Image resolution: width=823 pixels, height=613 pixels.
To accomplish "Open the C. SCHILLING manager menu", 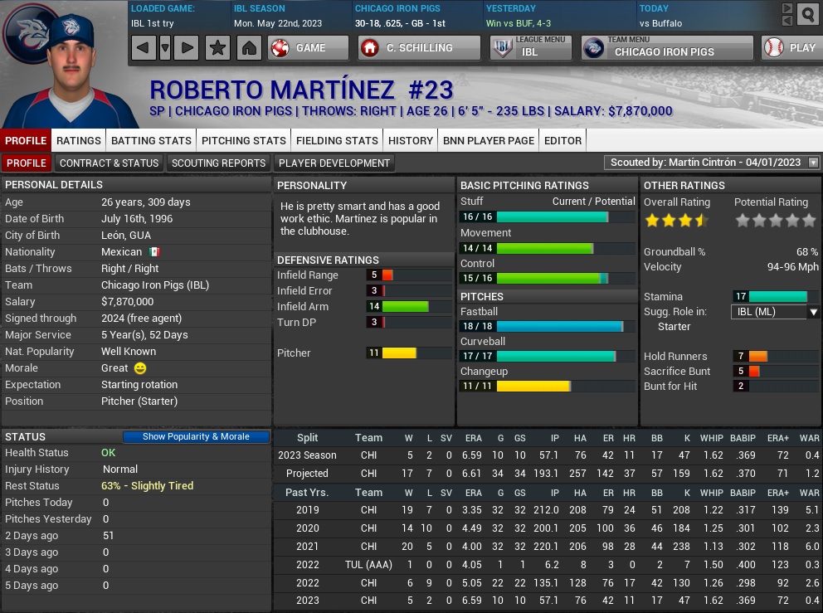I will point(419,48).
